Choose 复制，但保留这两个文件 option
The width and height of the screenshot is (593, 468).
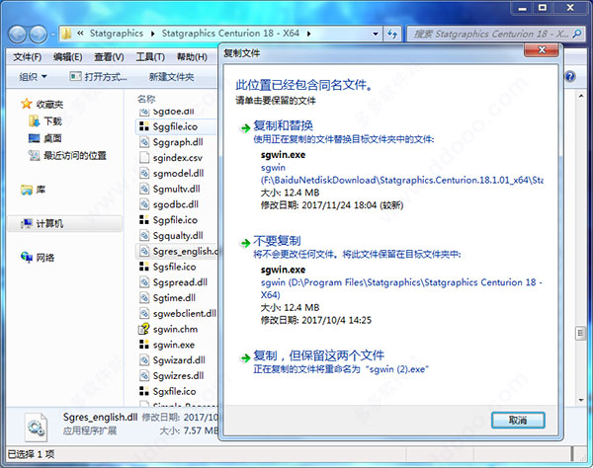coord(319,355)
